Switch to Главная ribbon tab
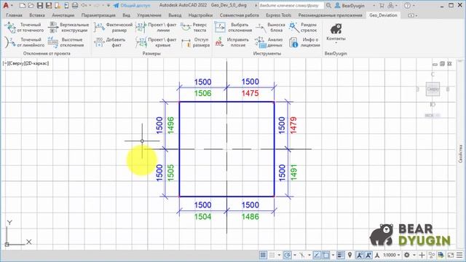Image resolution: width=466 pixels, height=262 pixels. [x=14, y=15]
